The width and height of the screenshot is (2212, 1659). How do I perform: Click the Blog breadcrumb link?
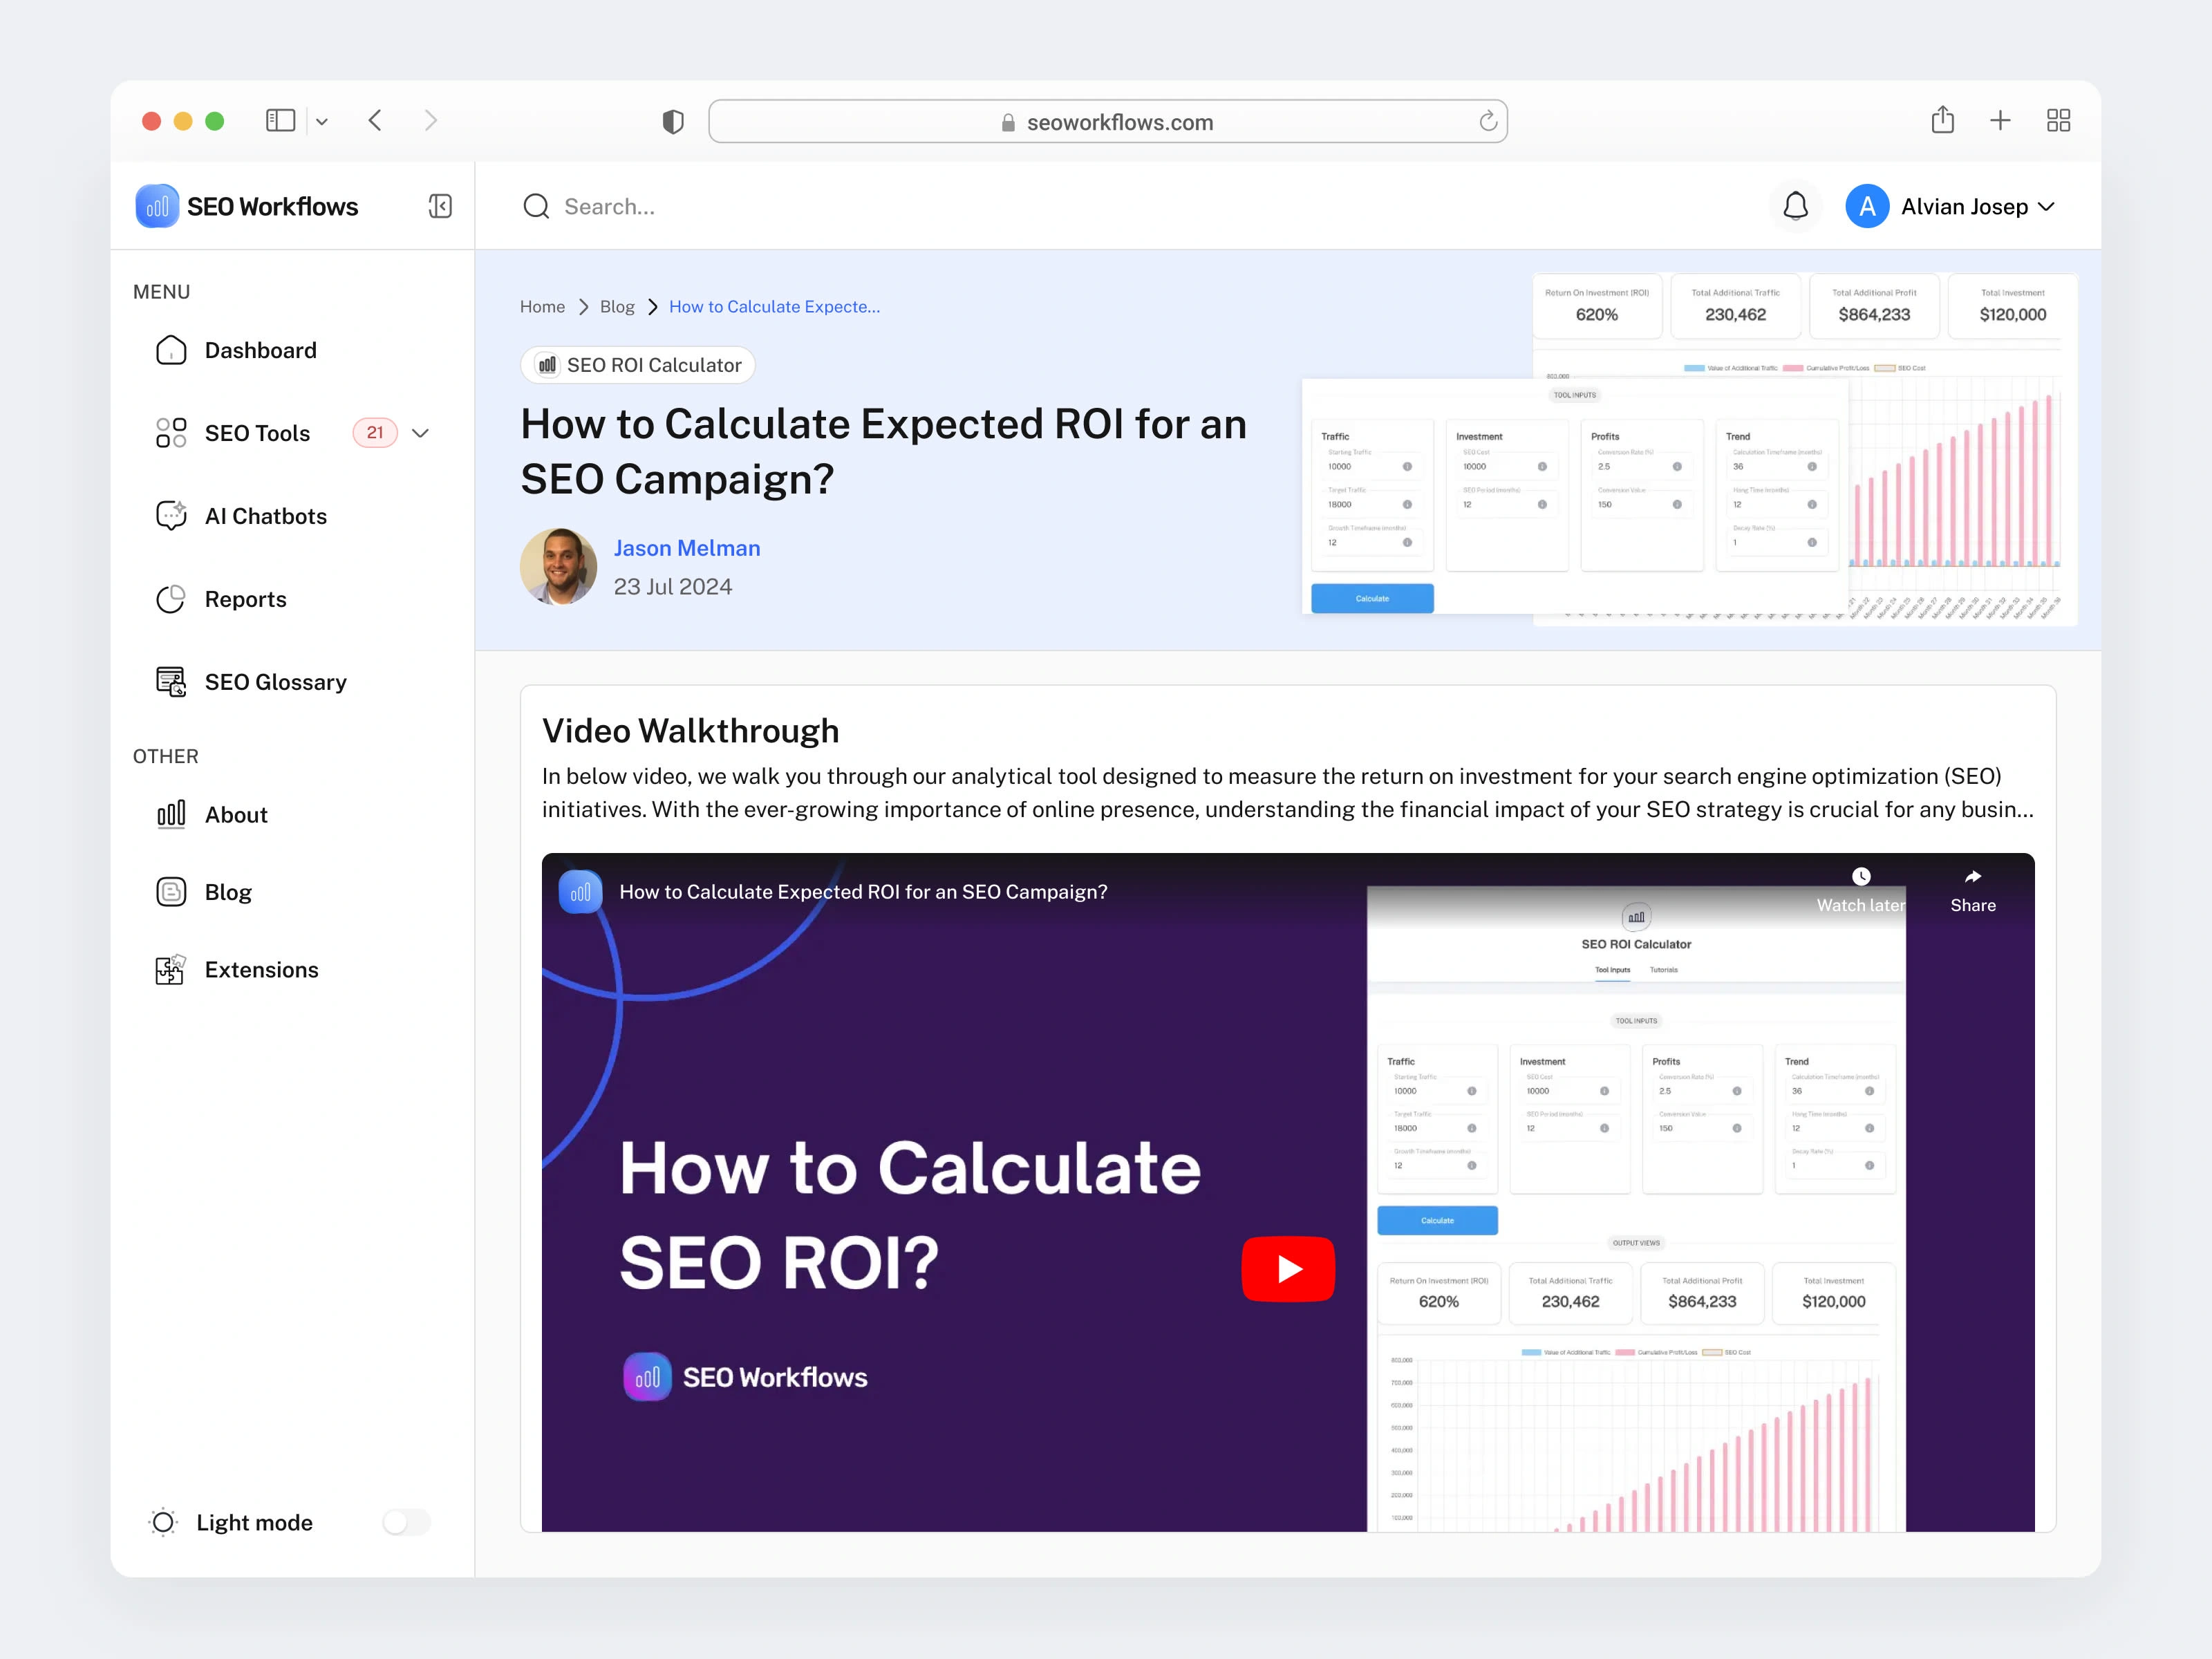point(617,307)
